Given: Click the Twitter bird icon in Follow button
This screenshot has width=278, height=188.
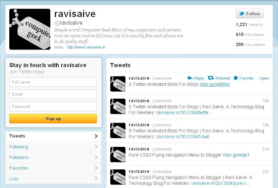Looking at the screenshot, I should 242,14.
